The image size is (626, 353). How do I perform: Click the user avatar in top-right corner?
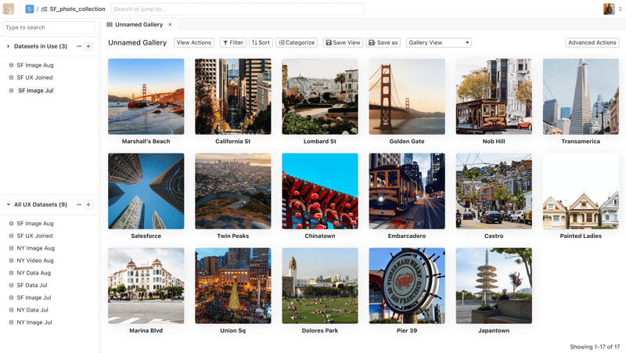pyautogui.click(x=609, y=9)
